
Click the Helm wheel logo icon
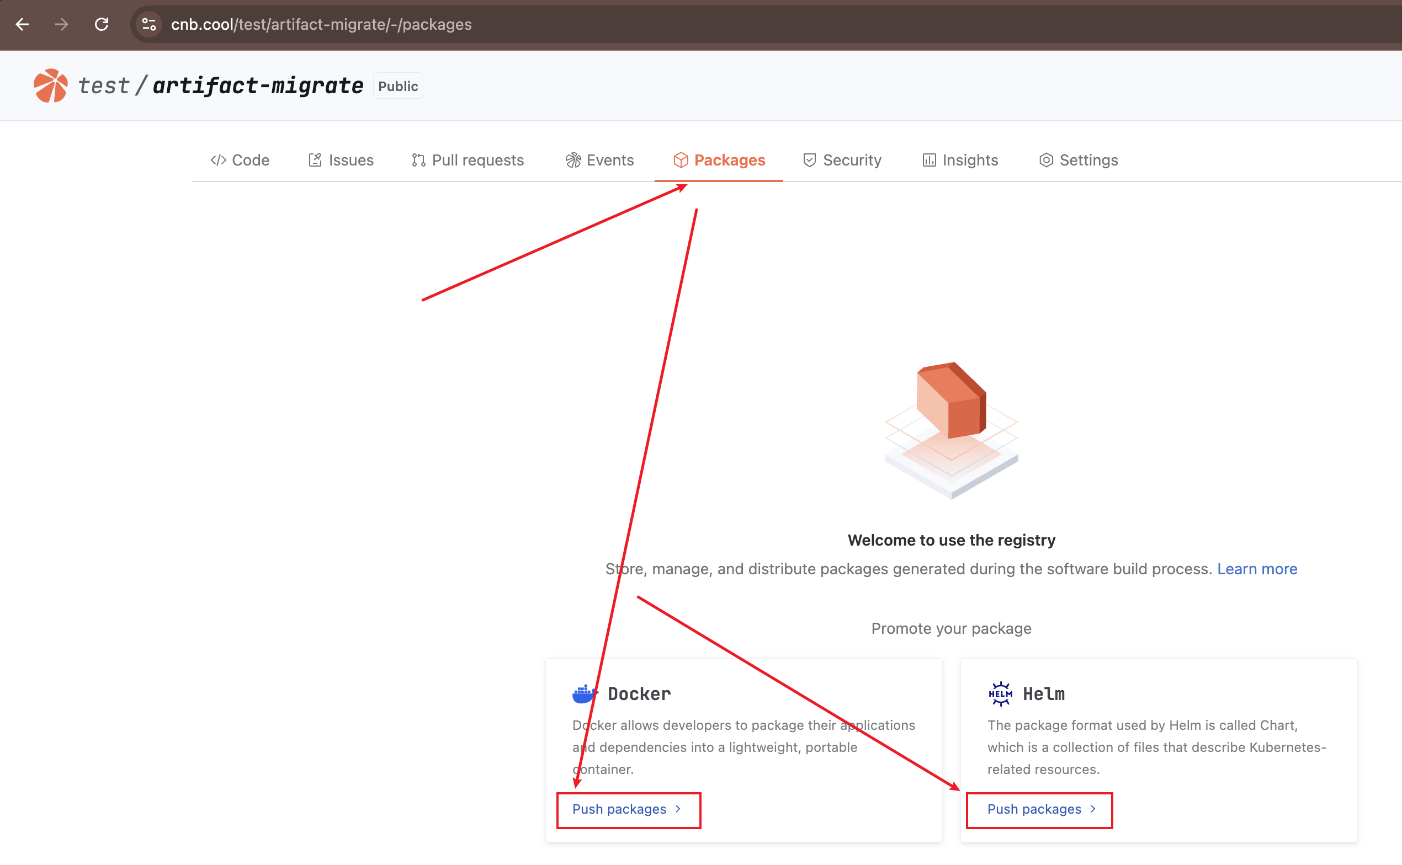(1000, 694)
